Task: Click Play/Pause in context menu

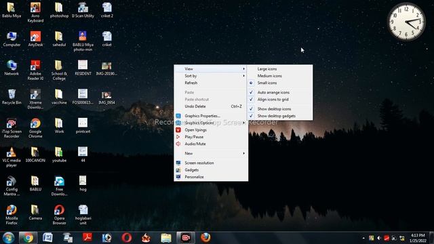Action: (211, 137)
